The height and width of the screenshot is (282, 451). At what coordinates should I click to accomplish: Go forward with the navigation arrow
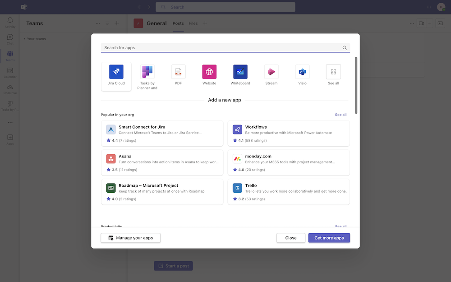click(149, 7)
